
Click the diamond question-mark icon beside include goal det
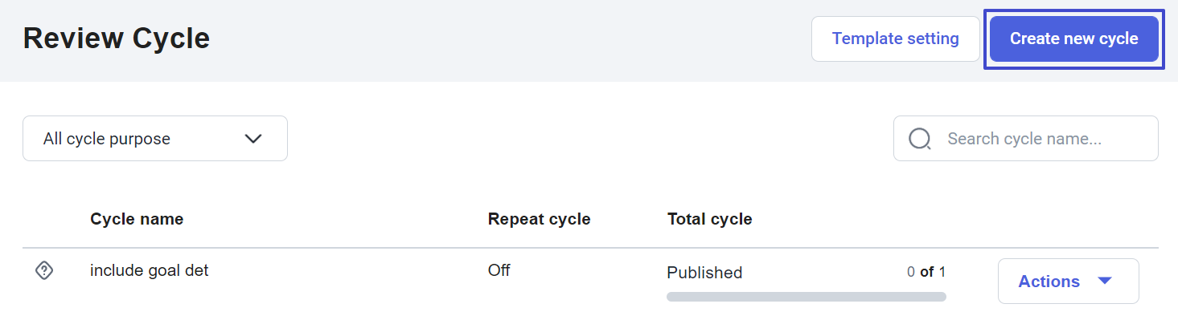tap(44, 271)
